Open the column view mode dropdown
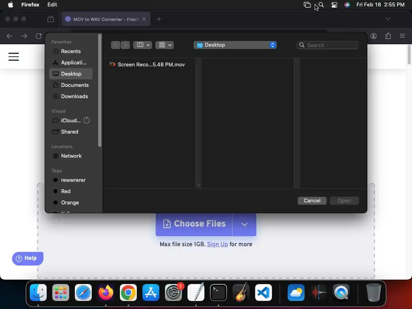Viewport: 412px width, 309px height. (x=142, y=45)
